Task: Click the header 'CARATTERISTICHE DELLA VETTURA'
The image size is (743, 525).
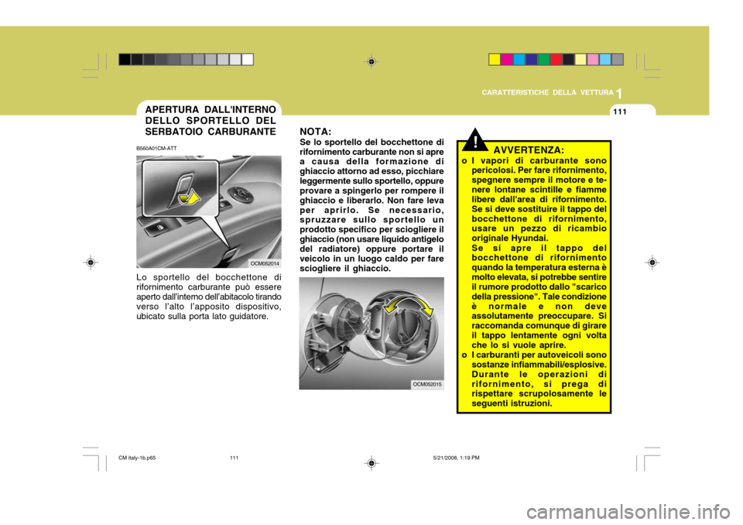Action: pyautogui.click(x=547, y=92)
